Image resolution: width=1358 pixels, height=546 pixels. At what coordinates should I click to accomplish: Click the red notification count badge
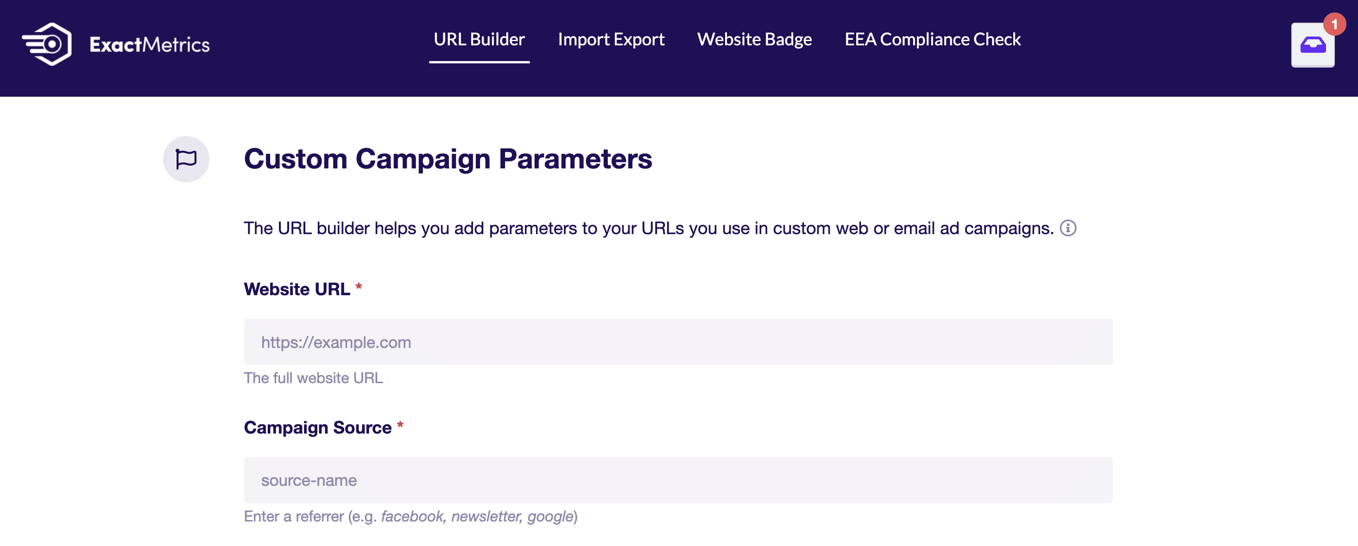point(1334,24)
